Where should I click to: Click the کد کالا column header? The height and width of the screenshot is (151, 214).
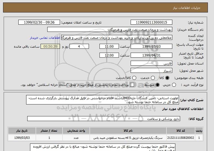181,131
